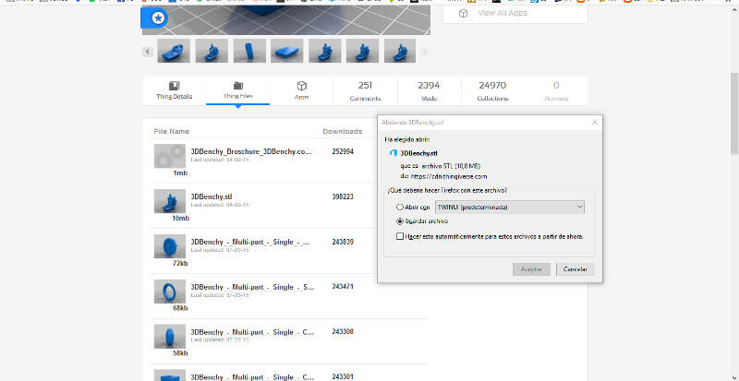Switch to the Thing Details tab
This screenshot has width=739, height=381.
(x=174, y=90)
